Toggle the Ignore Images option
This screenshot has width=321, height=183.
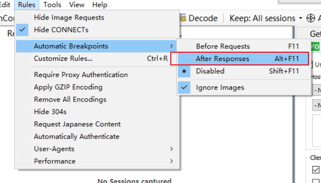click(x=220, y=88)
